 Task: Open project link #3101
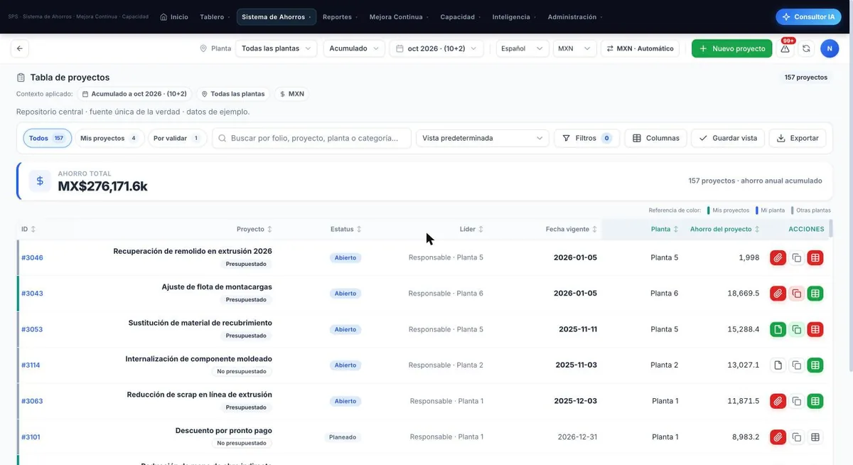[x=31, y=437]
